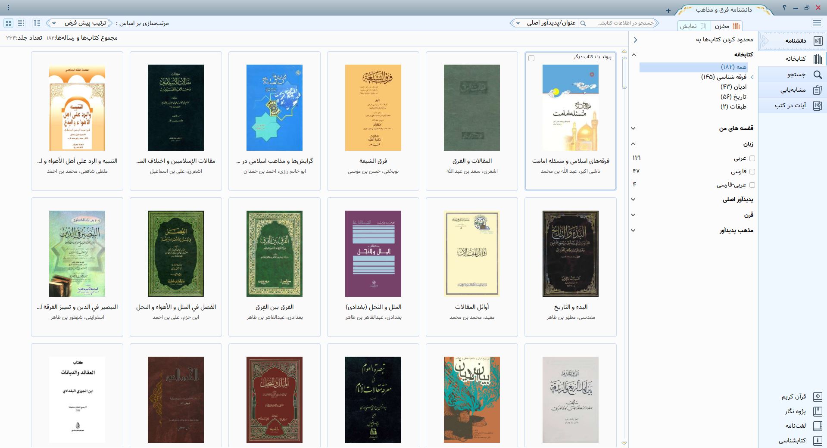The height and width of the screenshot is (448, 827).
Task: Enable the عربی language filter
Action: pyautogui.click(x=752, y=159)
